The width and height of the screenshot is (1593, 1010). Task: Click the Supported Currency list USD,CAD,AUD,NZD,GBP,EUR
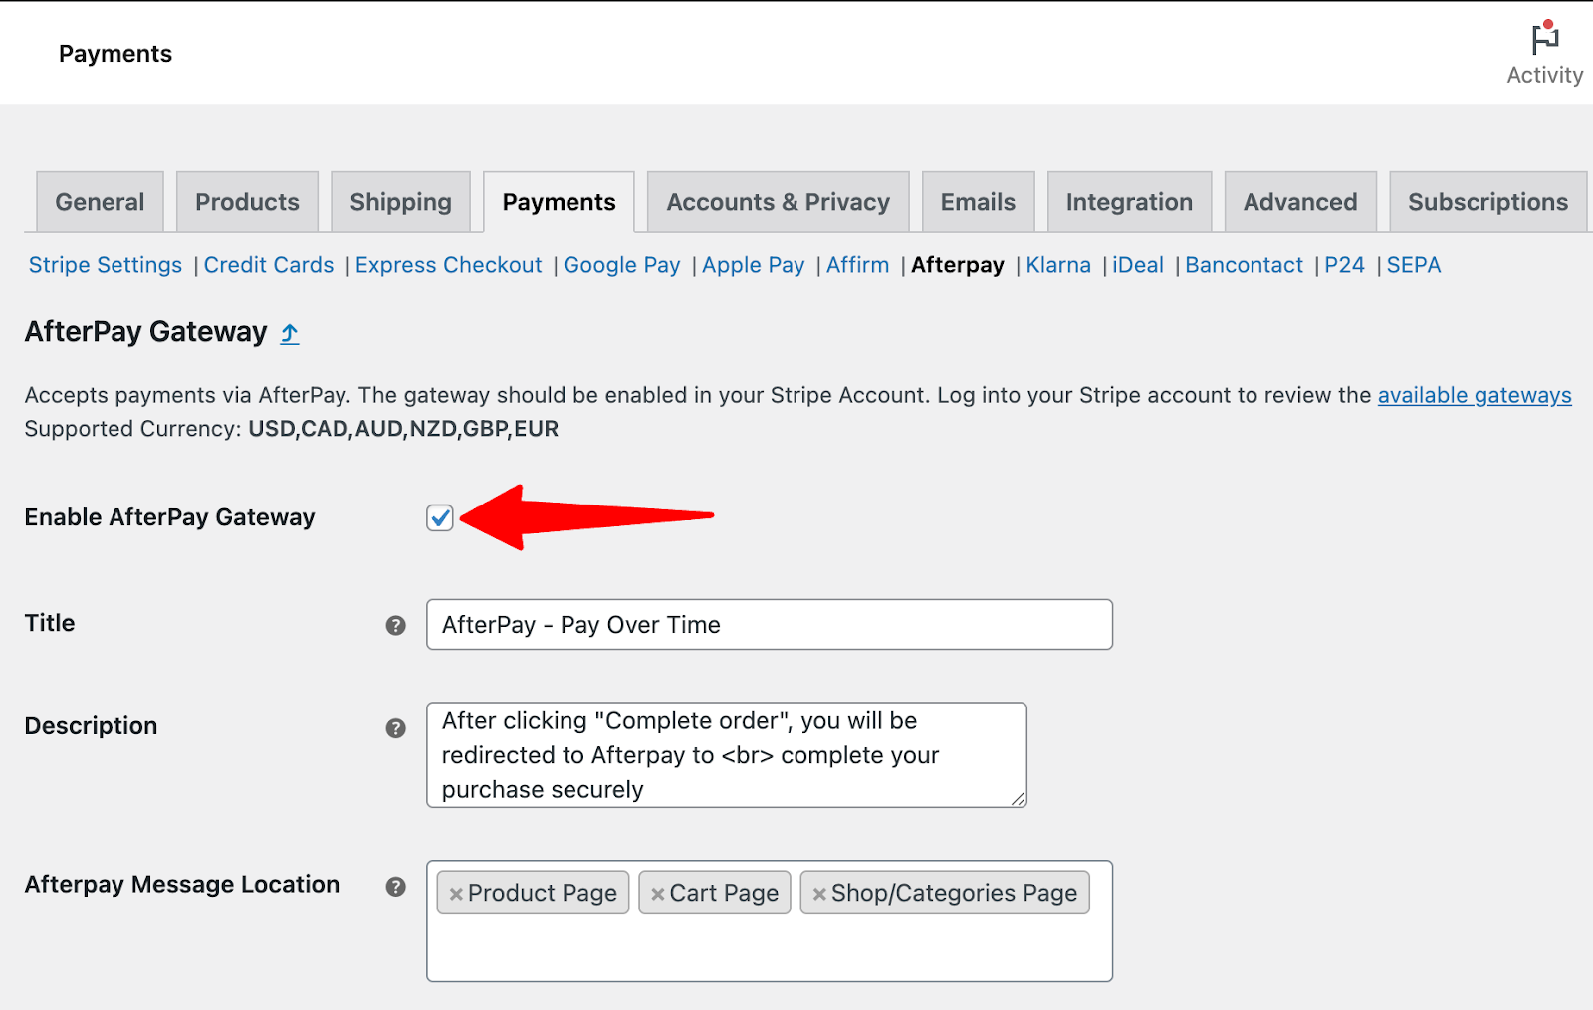click(x=403, y=429)
